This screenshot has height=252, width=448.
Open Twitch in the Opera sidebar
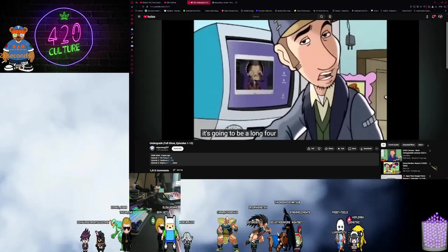tap(132, 29)
